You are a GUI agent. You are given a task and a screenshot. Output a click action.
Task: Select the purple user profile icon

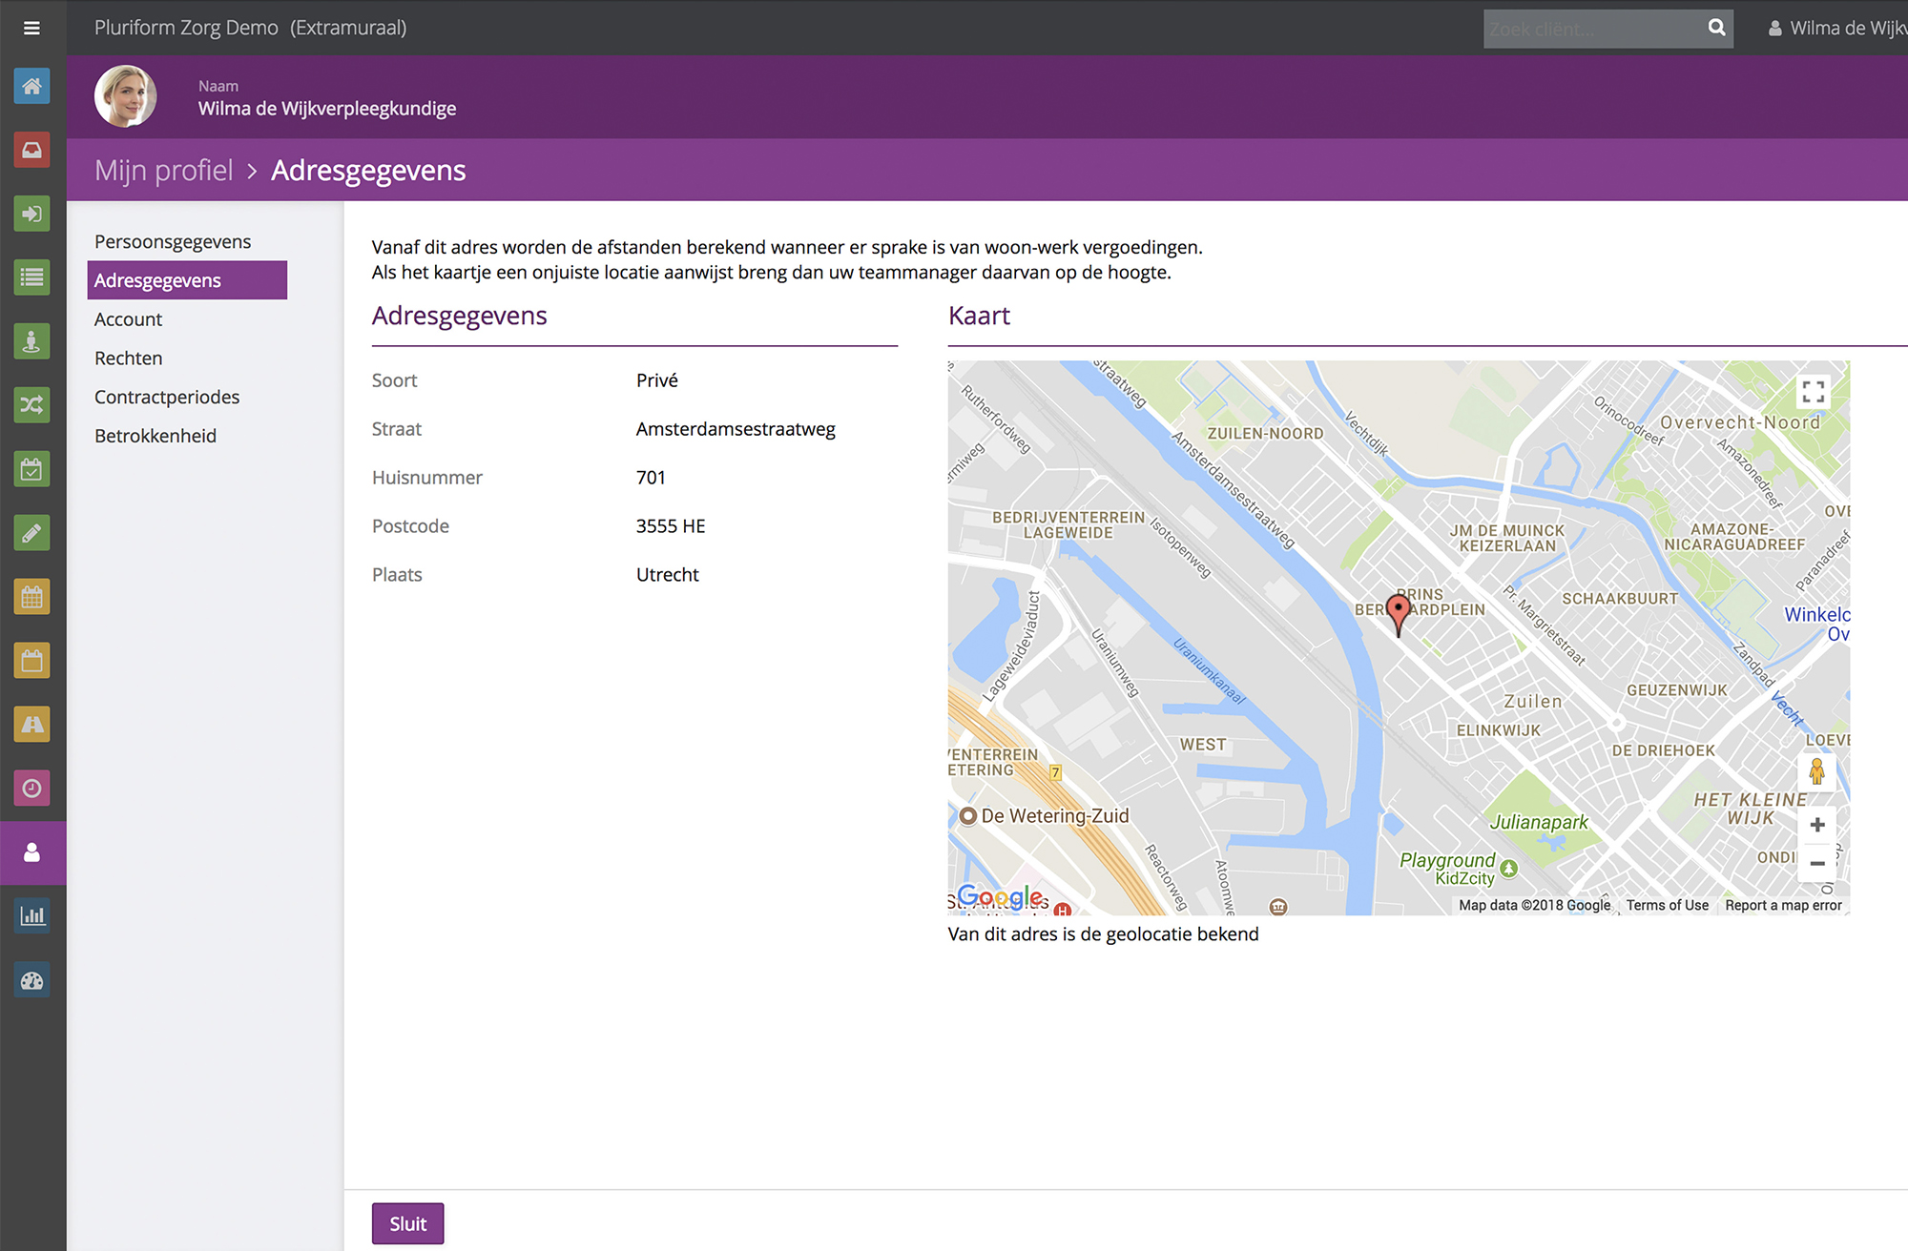click(x=31, y=852)
